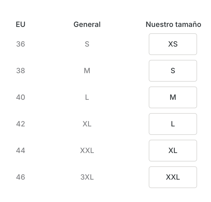Viewport: 211px width, 202px height.
Task: Click EU size 42 value
Action: [21, 124]
